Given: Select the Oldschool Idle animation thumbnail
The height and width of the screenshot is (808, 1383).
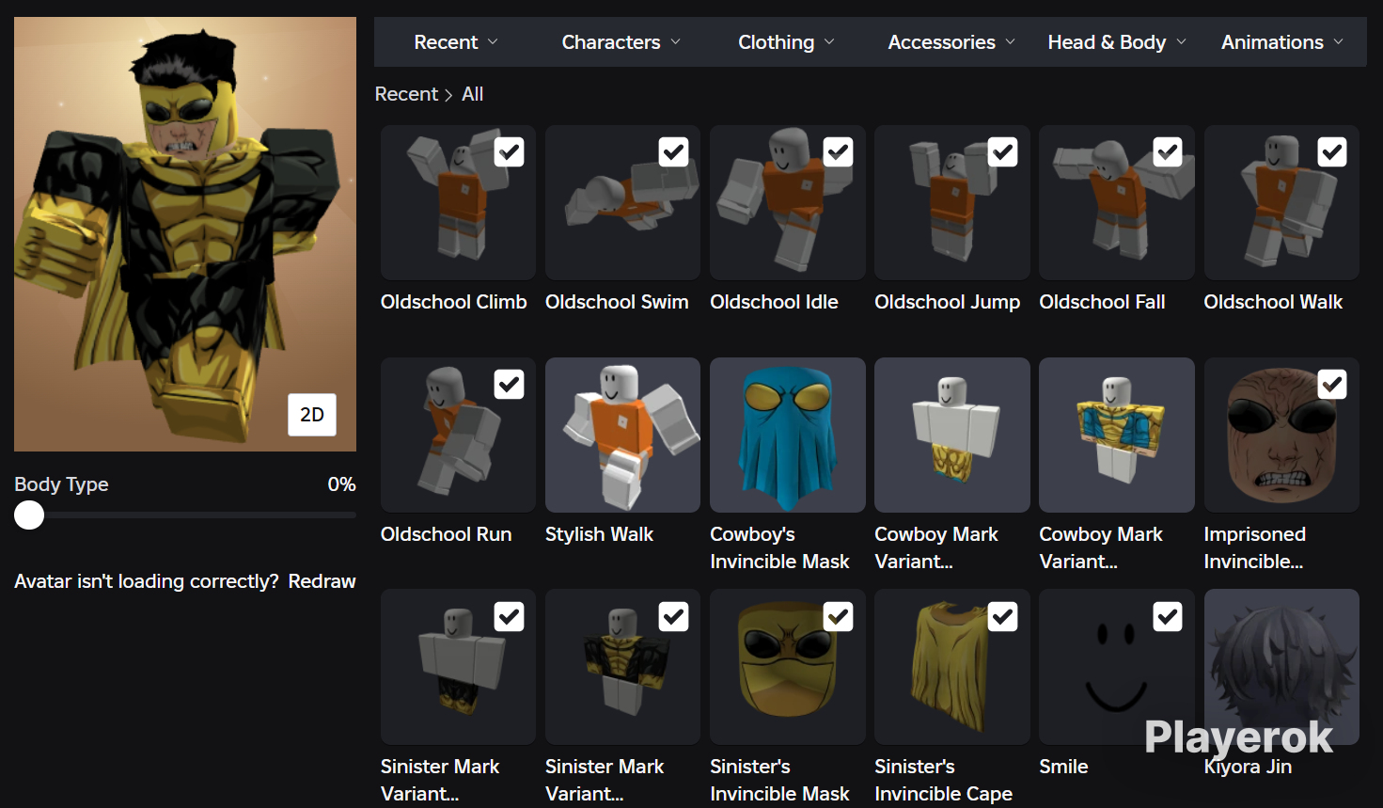Looking at the screenshot, I should (788, 202).
